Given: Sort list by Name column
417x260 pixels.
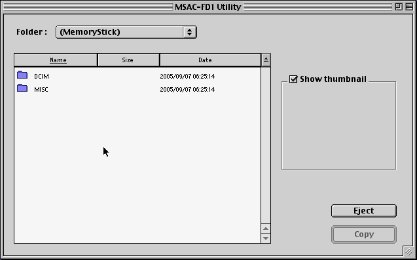Looking at the screenshot, I should (56, 60).
